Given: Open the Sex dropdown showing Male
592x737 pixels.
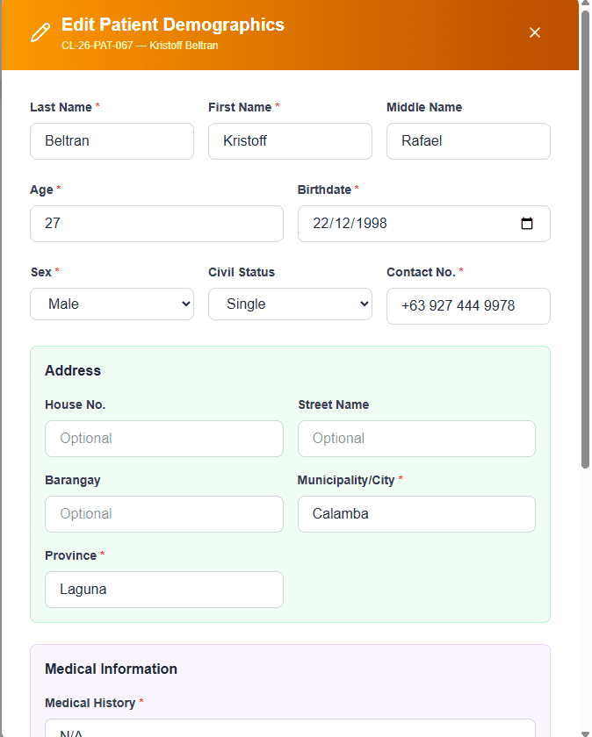Looking at the screenshot, I should click(x=112, y=304).
